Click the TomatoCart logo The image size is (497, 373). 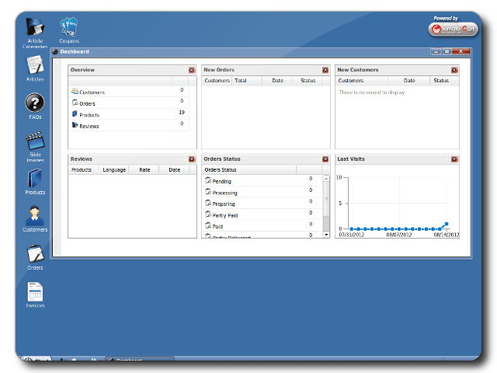click(x=453, y=29)
